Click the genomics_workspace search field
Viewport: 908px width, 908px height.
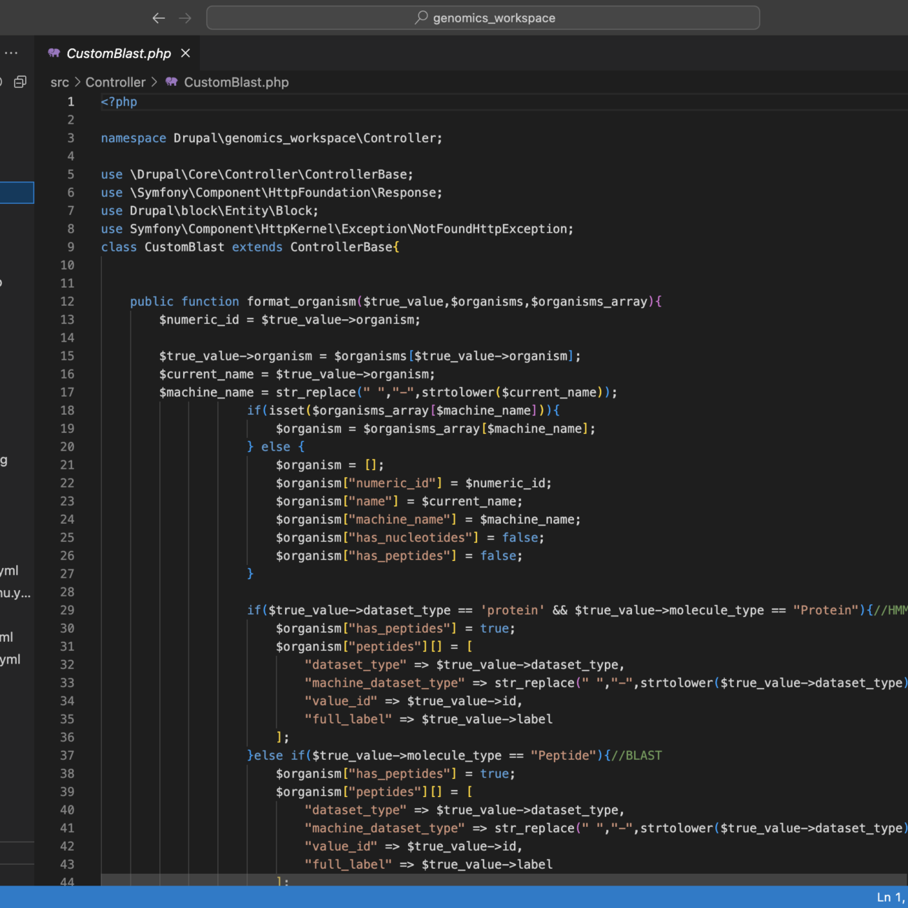(x=483, y=18)
